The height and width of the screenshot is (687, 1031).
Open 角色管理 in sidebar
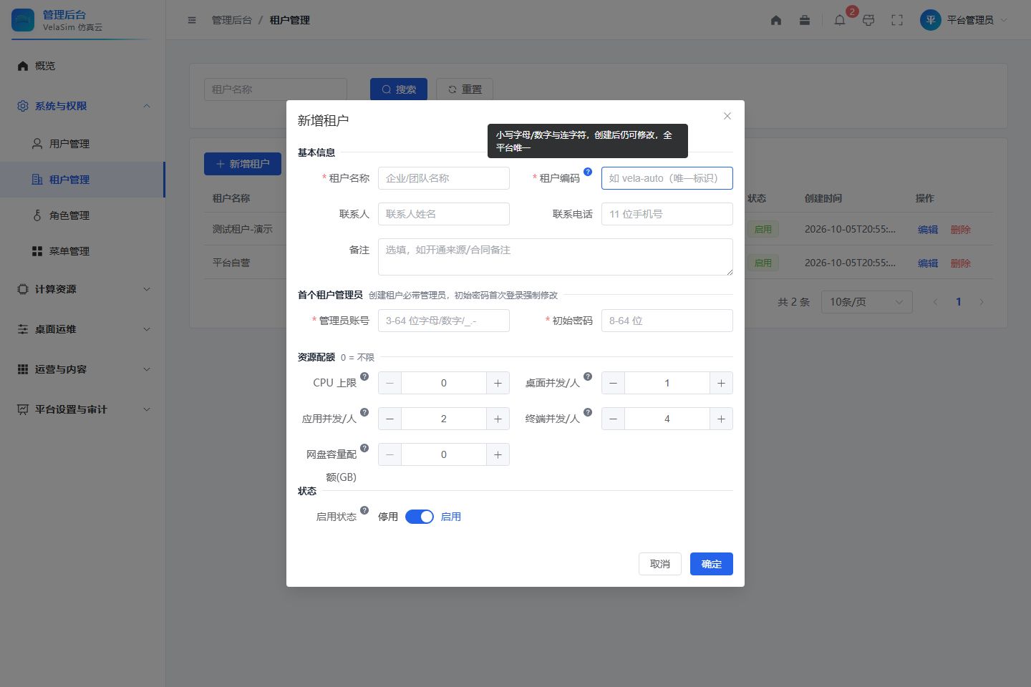pos(83,215)
